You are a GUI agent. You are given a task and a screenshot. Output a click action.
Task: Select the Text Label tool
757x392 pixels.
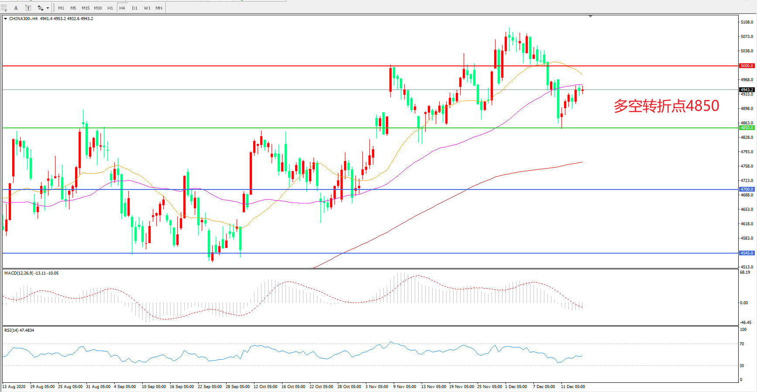click(x=28, y=8)
